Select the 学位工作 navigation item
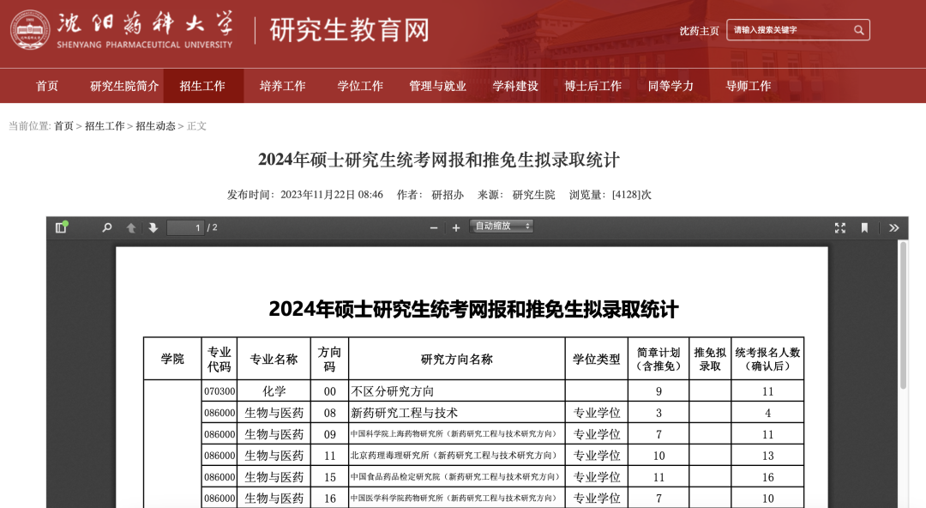 (359, 86)
